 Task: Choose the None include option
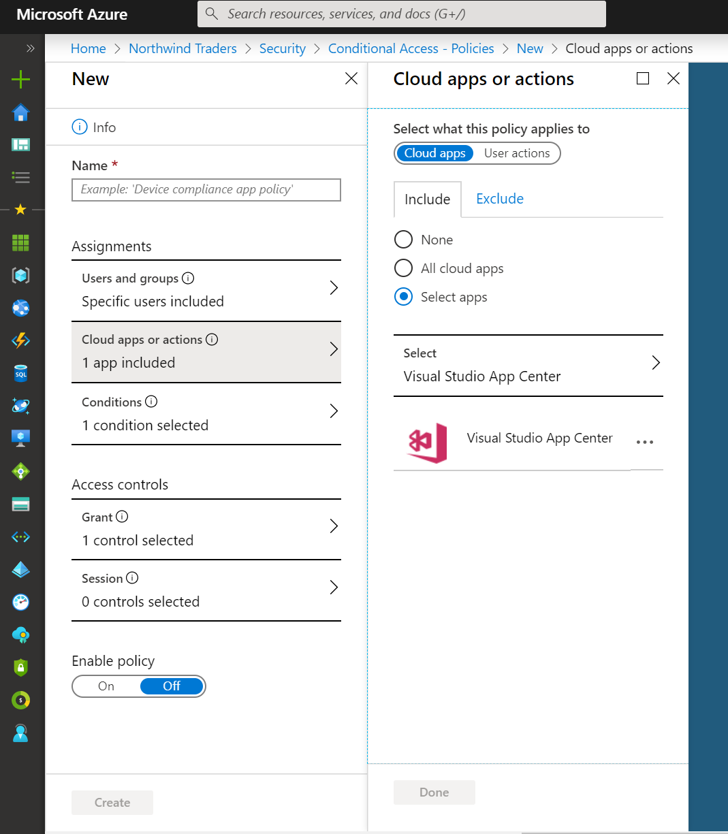[403, 240]
